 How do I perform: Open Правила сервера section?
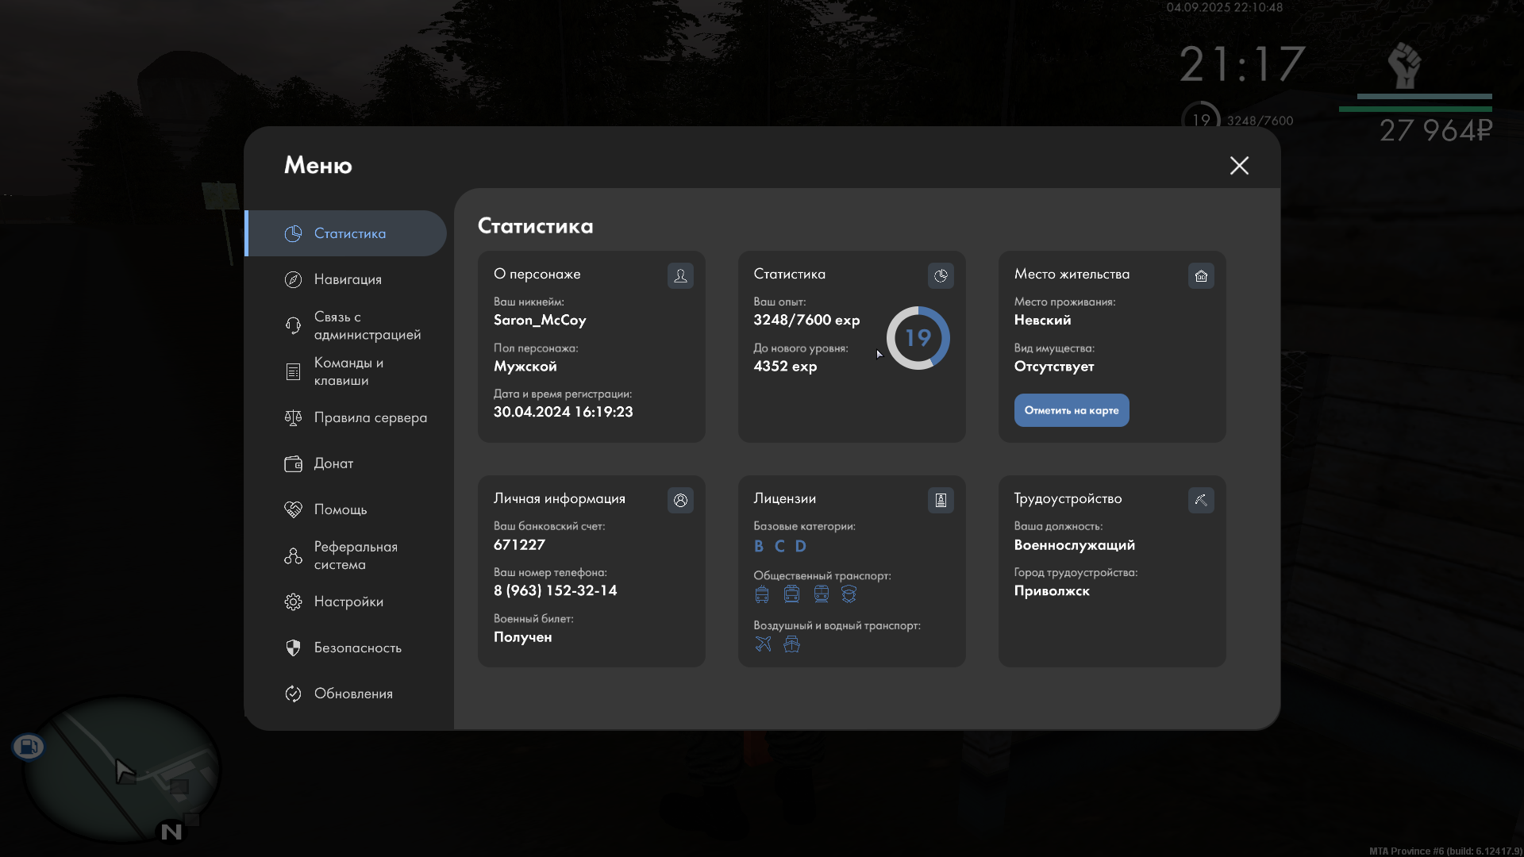[370, 417]
